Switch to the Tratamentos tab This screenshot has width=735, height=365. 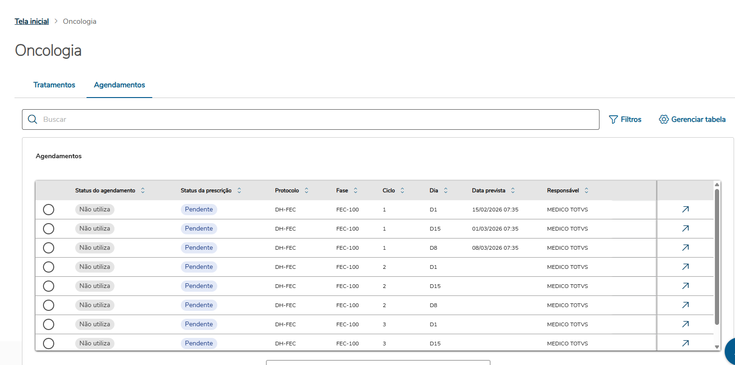click(54, 85)
